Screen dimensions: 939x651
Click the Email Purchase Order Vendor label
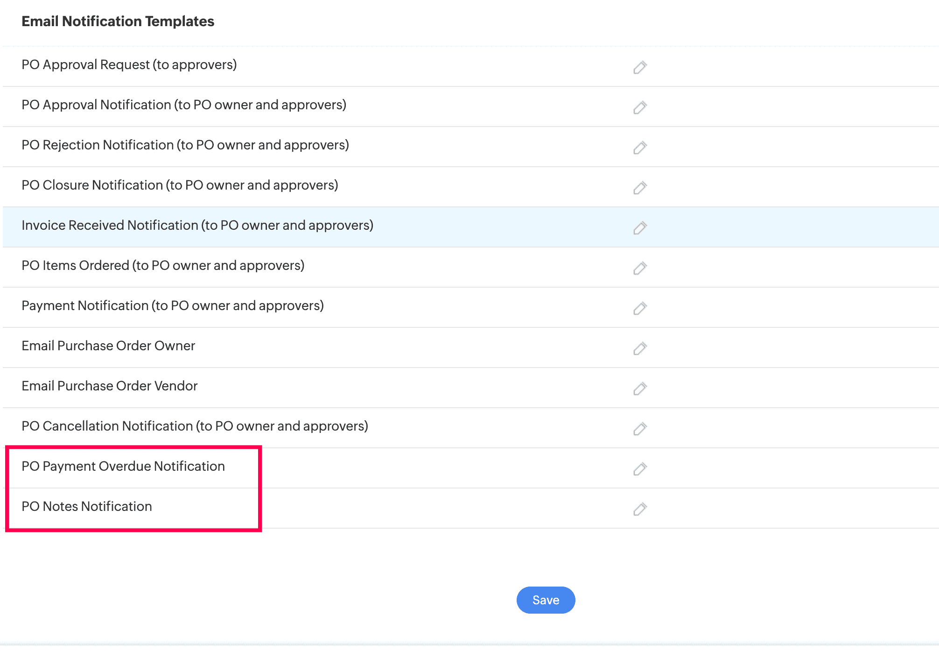pos(110,386)
